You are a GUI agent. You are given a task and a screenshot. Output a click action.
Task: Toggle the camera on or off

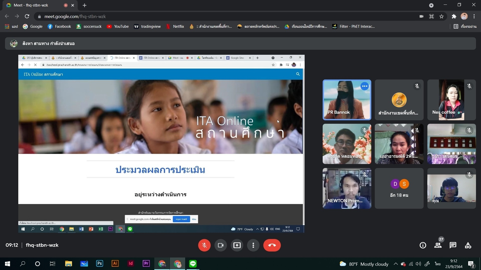click(x=220, y=245)
